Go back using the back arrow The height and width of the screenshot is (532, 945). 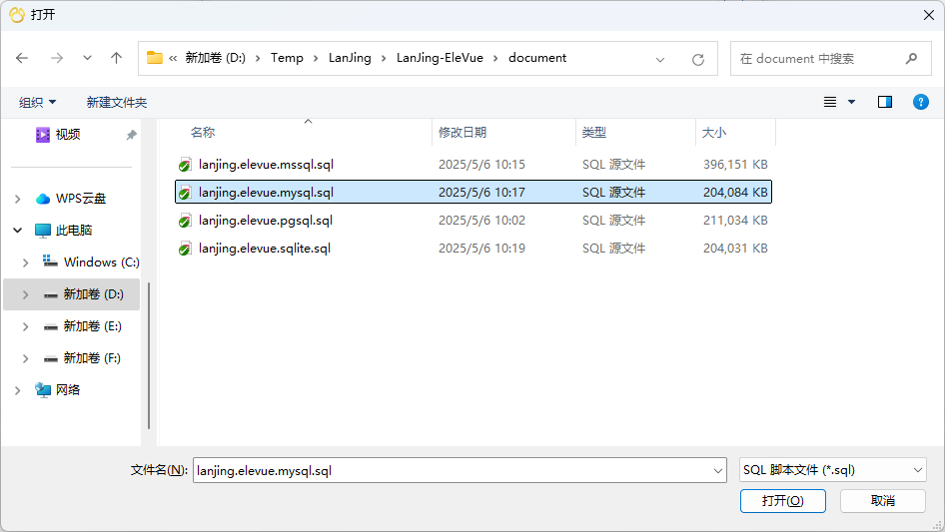click(22, 58)
